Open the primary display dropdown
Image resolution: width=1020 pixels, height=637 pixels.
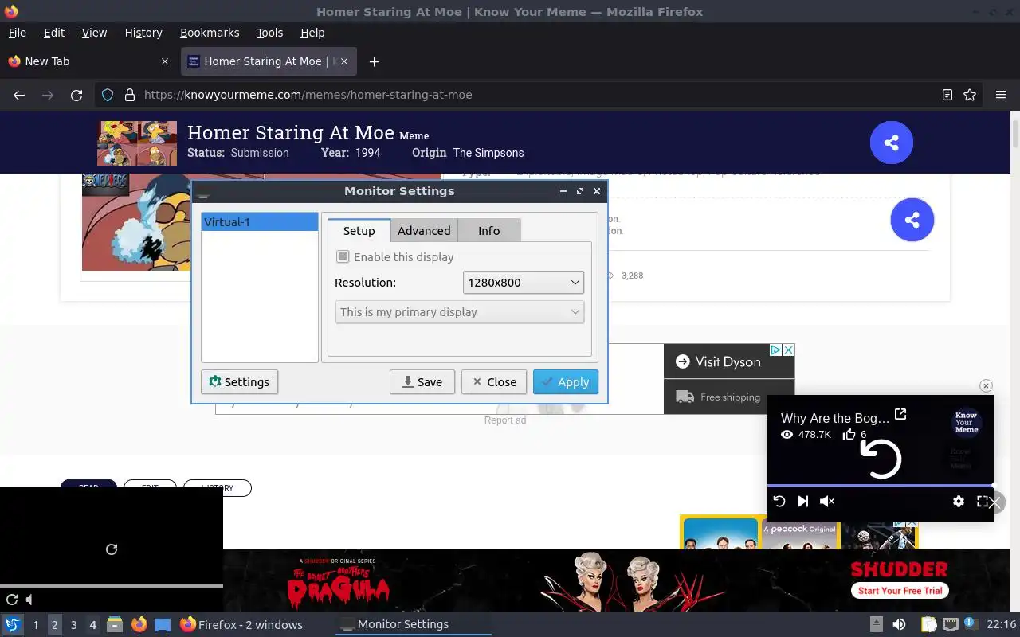(460, 312)
